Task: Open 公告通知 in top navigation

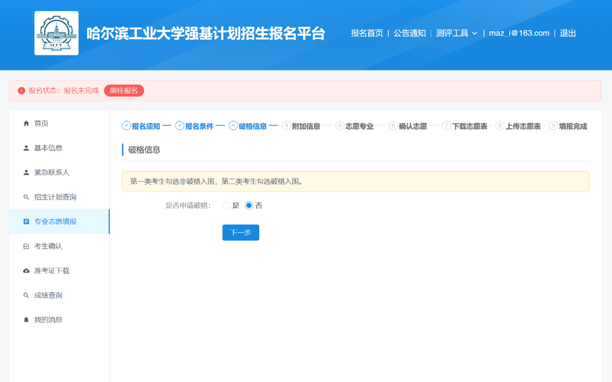Action: tap(409, 33)
